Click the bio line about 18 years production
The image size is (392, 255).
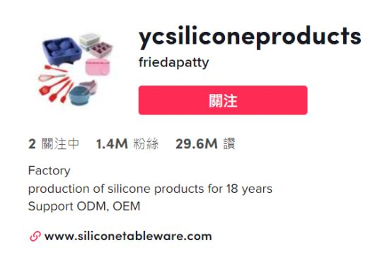pos(150,189)
